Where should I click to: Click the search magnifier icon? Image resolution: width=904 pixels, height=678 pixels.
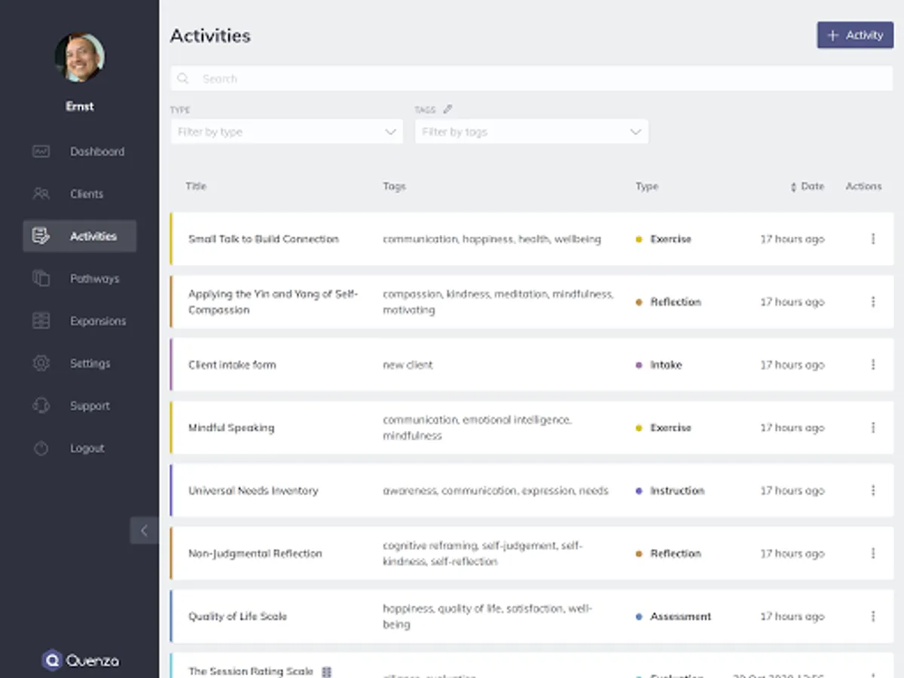click(x=183, y=78)
